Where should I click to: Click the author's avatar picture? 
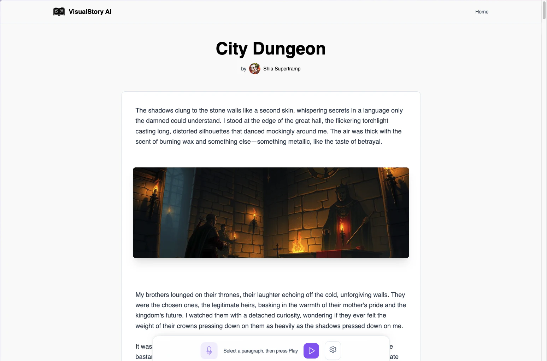click(x=254, y=69)
